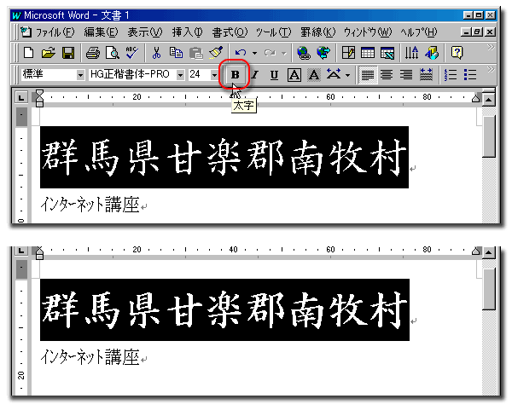The height and width of the screenshot is (416, 512).
Task: Click right indent marker on lower ruler
Action: point(476,251)
